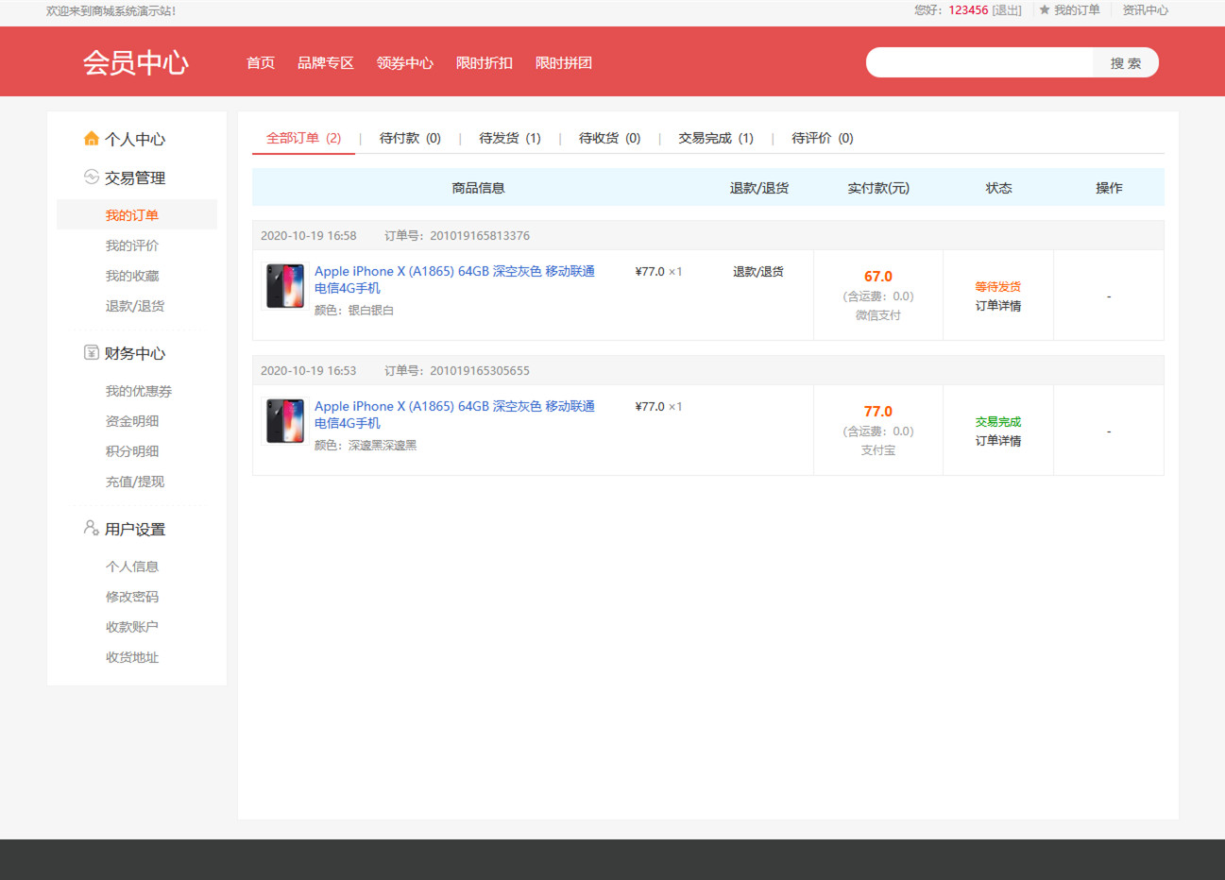The width and height of the screenshot is (1225, 880).
Task: Select 充值/提现 in the sidebar
Action: coord(135,482)
